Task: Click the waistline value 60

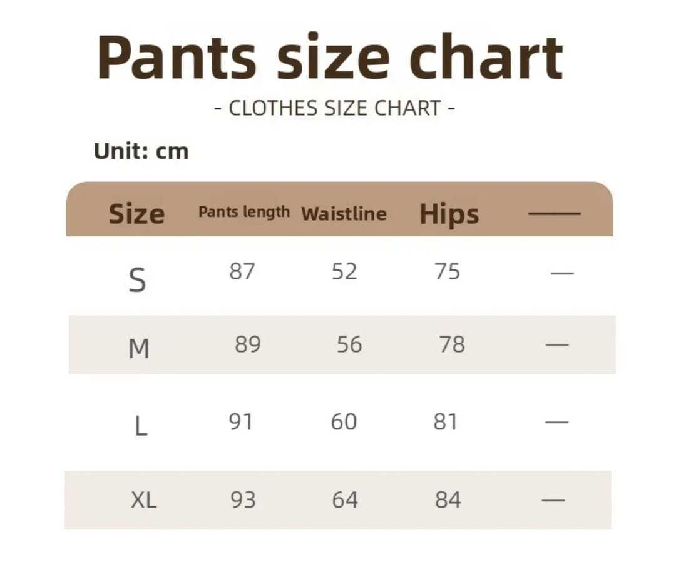Action: (x=344, y=423)
